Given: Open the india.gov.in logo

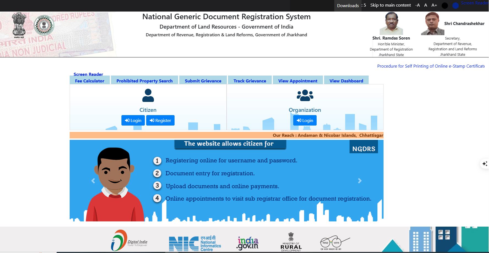Looking at the screenshot, I should point(247,243).
